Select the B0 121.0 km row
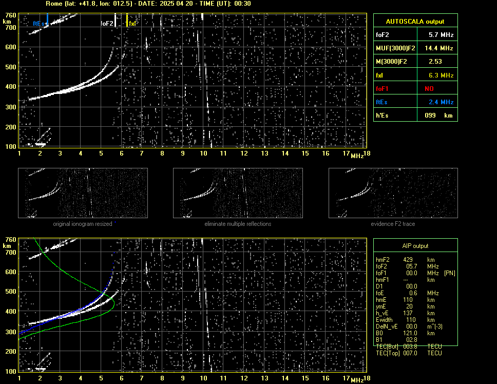This screenshot has height=384, width=497. click(x=405, y=333)
